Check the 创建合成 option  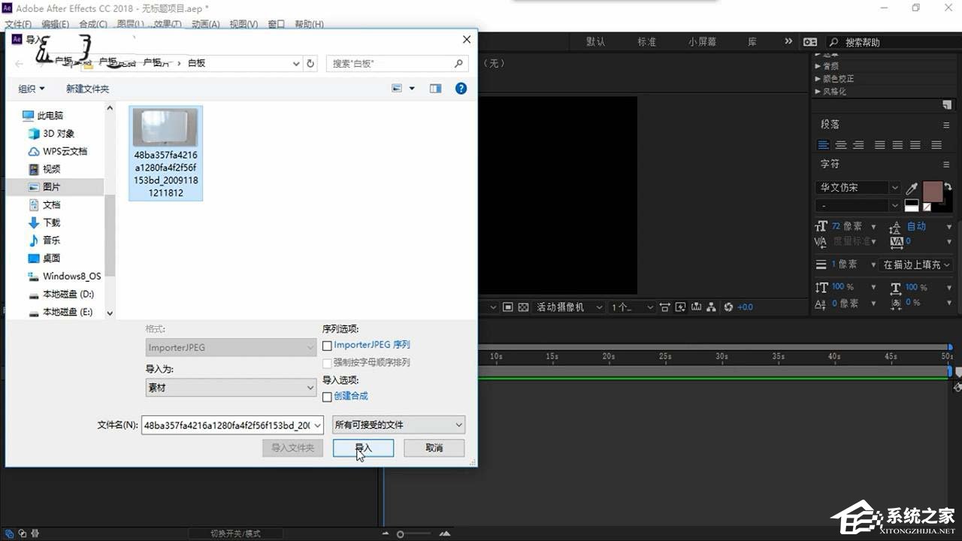tap(327, 397)
